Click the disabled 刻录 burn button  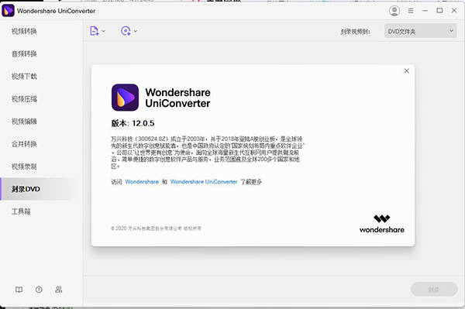(434, 290)
